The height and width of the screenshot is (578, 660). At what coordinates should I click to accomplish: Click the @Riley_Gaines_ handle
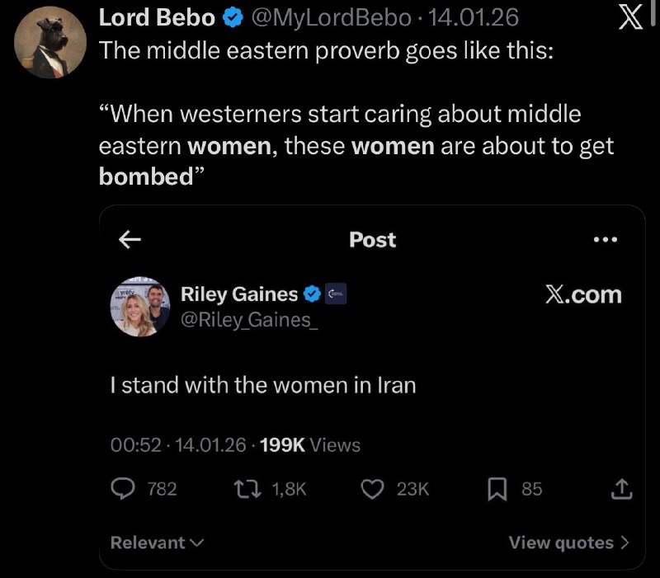pos(249,320)
